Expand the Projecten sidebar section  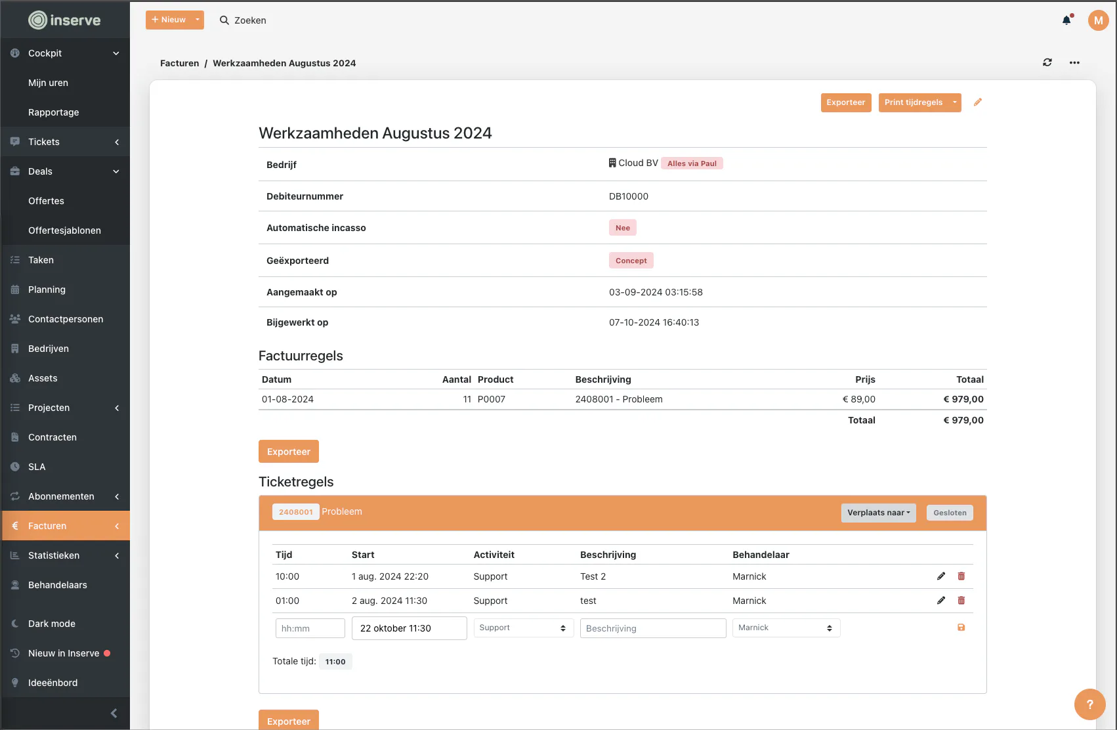65,408
